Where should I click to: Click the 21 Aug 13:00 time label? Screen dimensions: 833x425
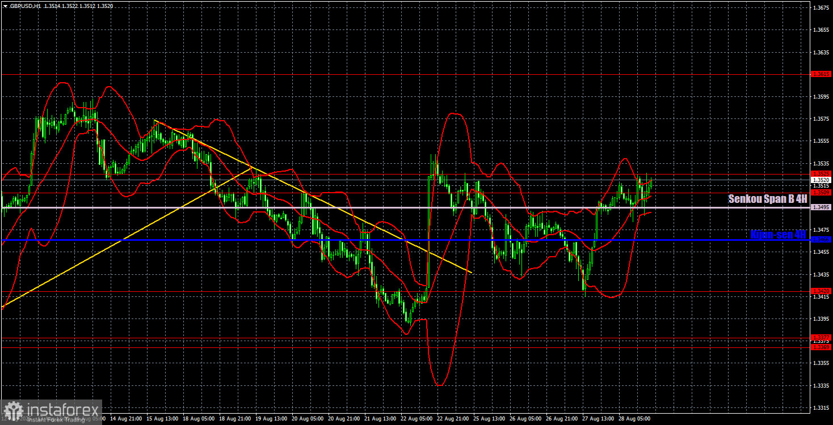tap(380, 419)
